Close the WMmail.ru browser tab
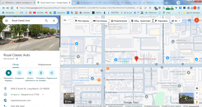202x107 pixels. click(x=34, y=3)
